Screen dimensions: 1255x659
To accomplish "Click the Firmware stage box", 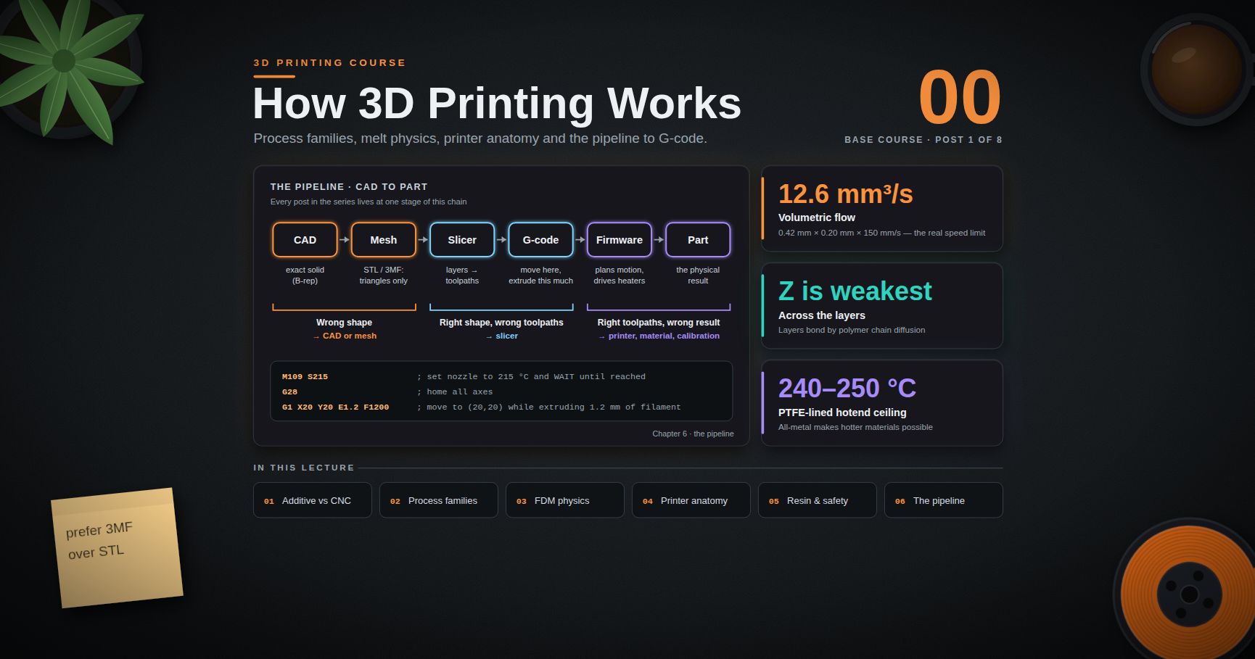I will (x=619, y=240).
